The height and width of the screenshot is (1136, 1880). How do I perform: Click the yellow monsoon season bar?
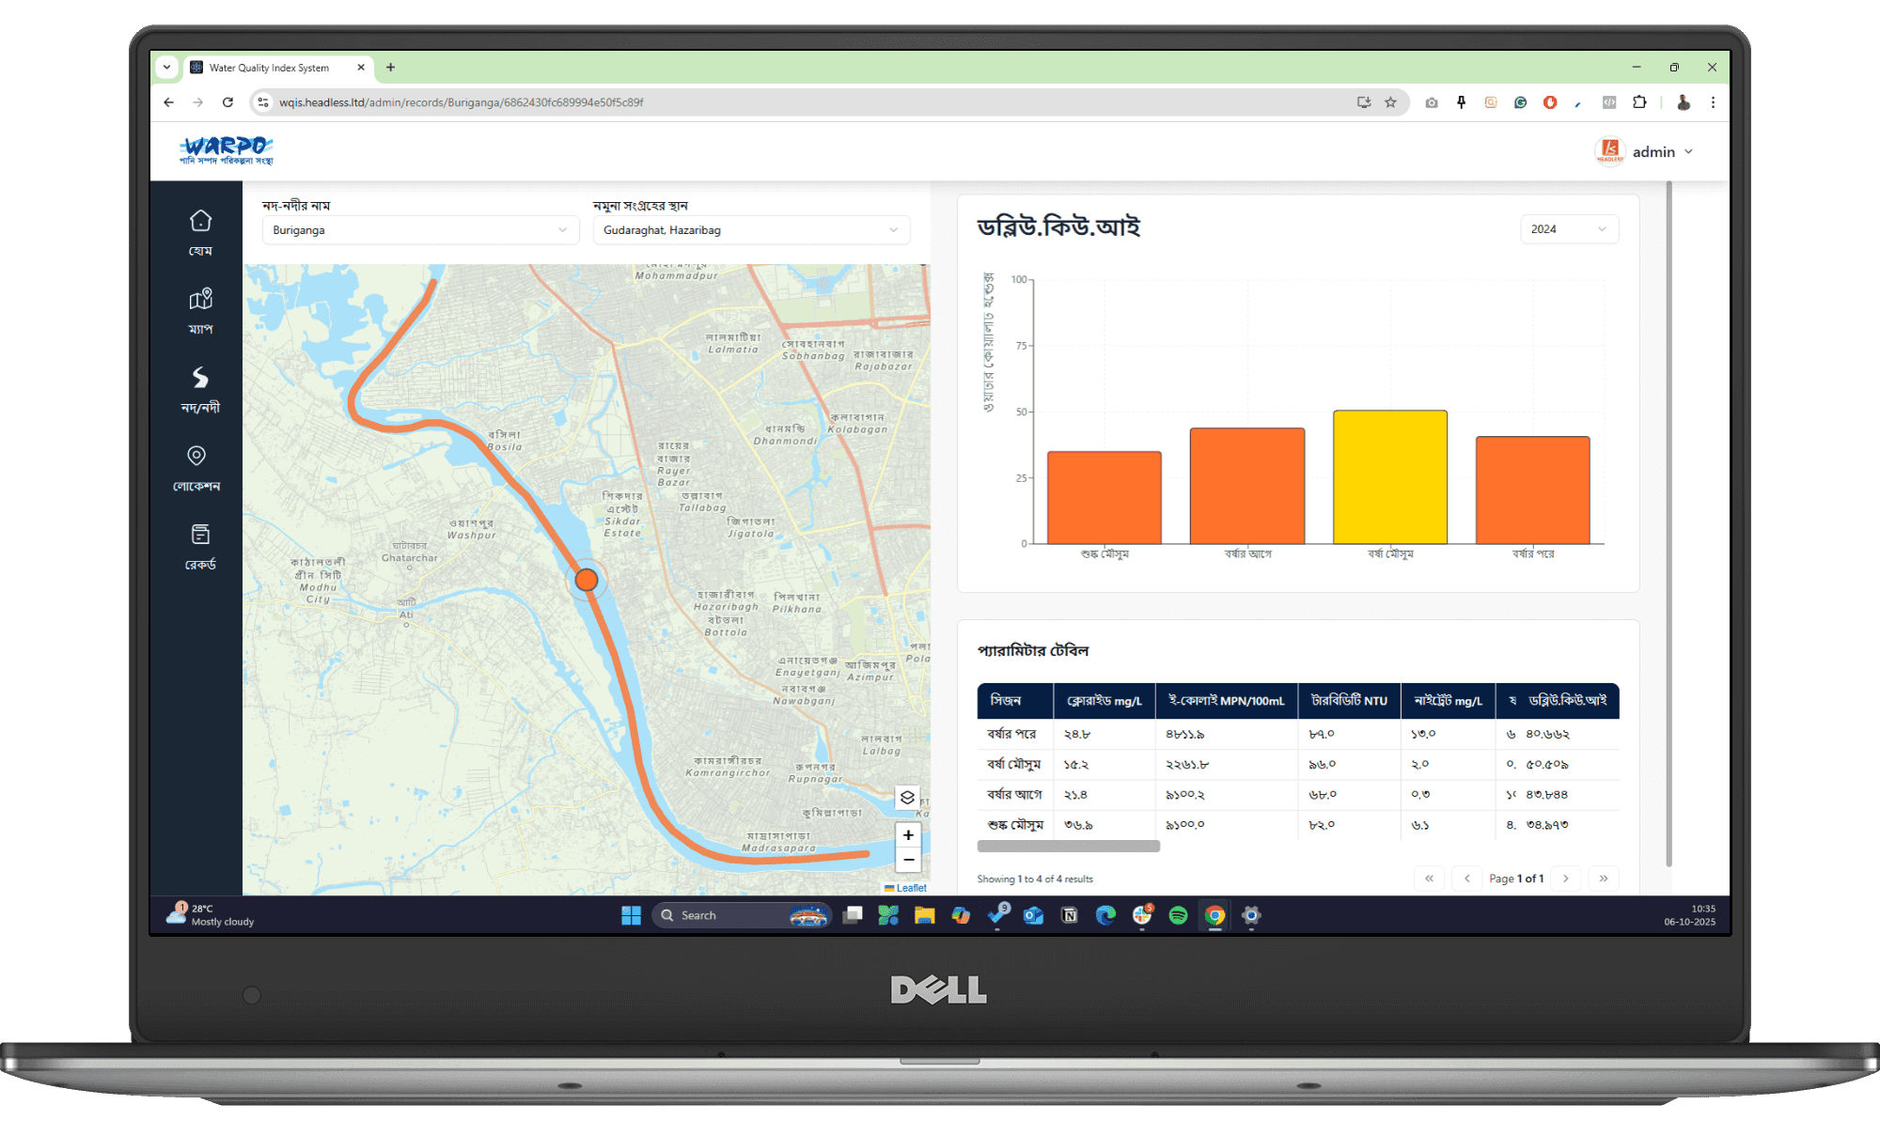tap(1389, 477)
